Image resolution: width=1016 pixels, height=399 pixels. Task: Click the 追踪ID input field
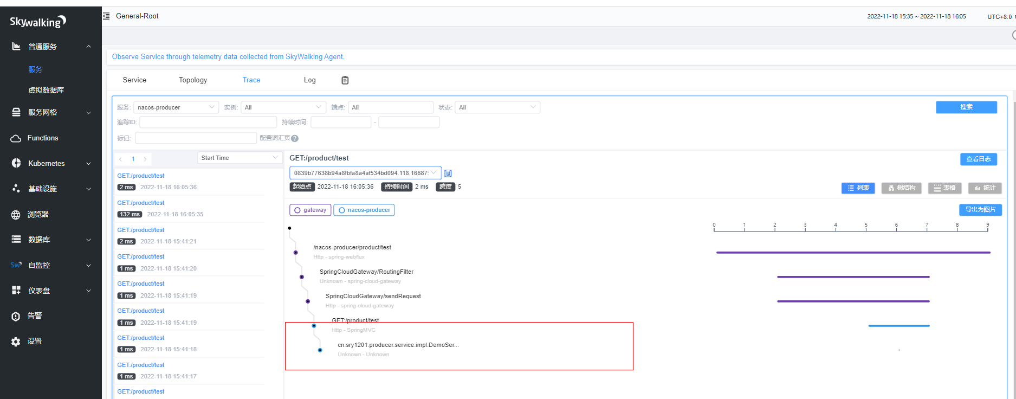208,122
